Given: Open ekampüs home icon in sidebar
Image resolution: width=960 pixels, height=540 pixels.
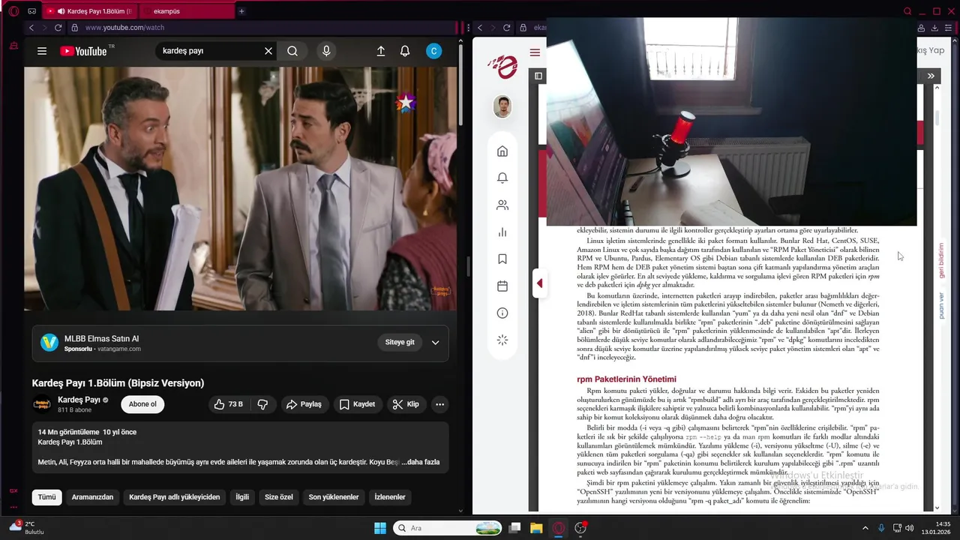Looking at the screenshot, I should coord(502,151).
